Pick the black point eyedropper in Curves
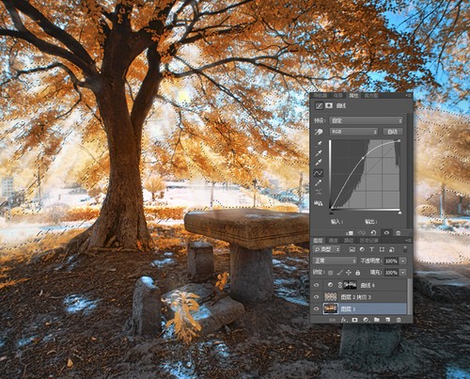 [x=319, y=144]
